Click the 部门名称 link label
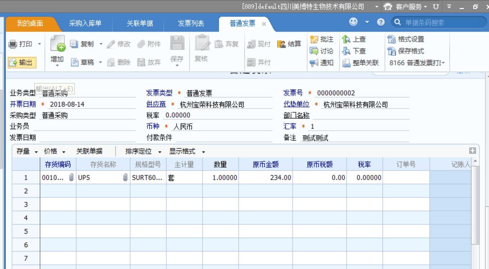The width and height of the screenshot is (489, 269). (x=296, y=115)
